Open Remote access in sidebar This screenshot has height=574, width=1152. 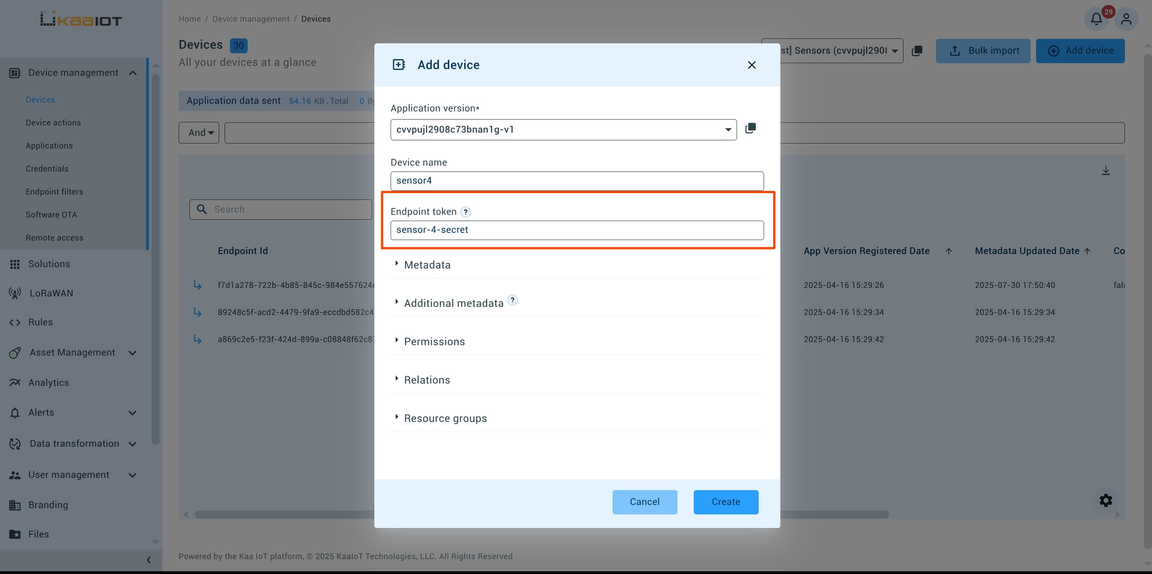(54, 238)
